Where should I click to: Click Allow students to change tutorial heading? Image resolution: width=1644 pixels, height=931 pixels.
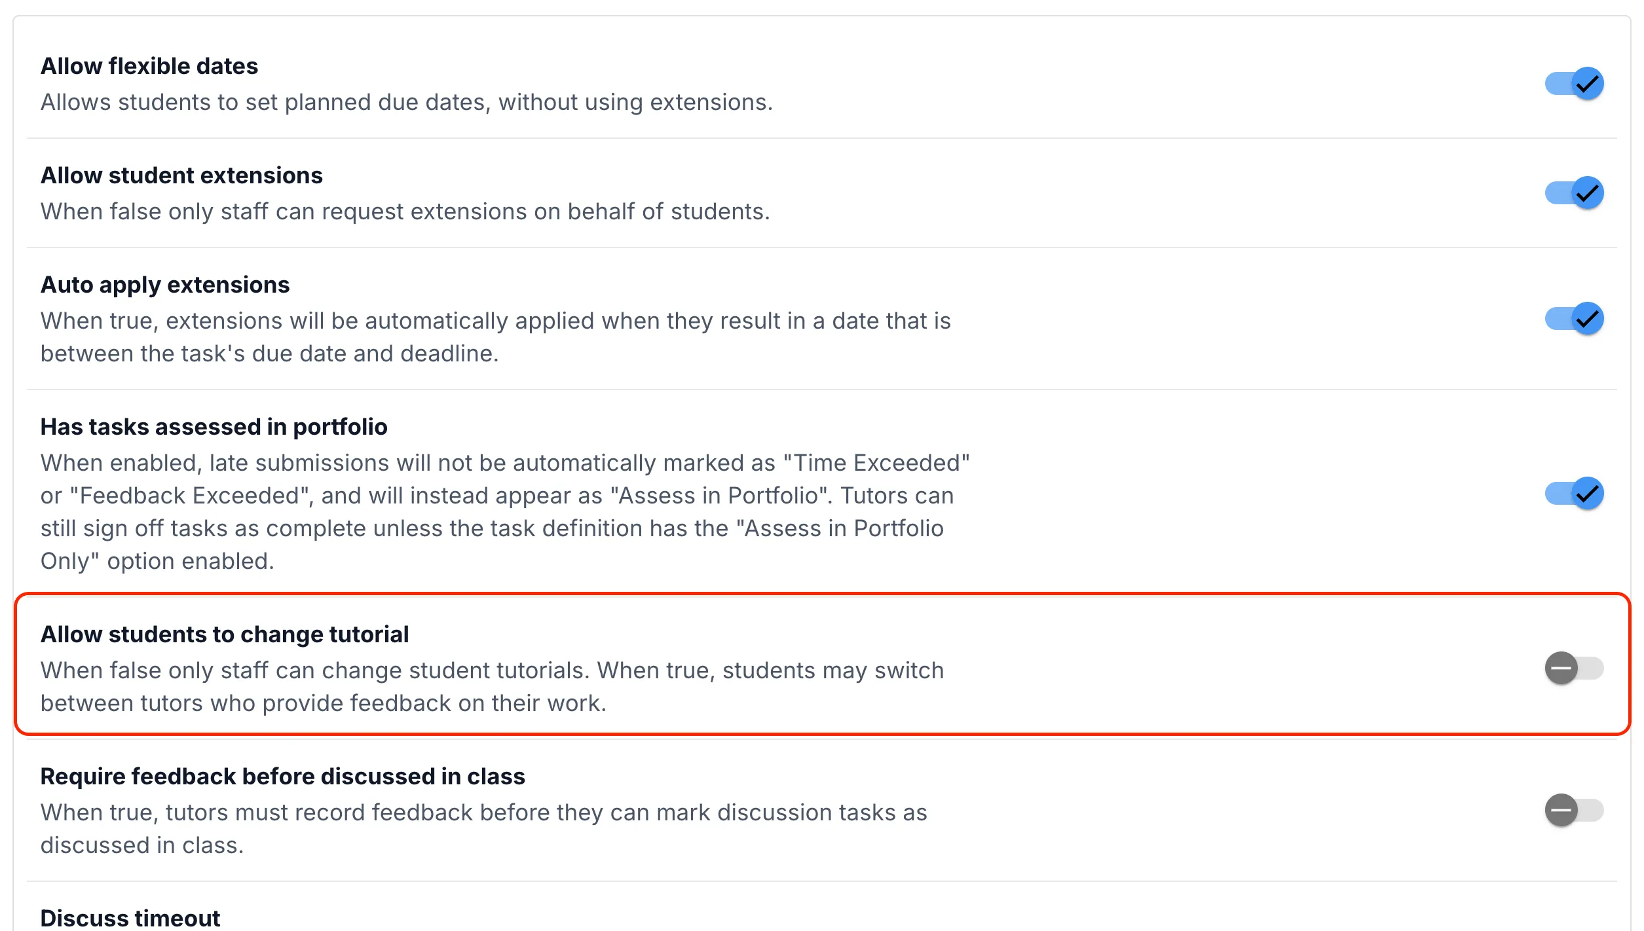point(225,634)
